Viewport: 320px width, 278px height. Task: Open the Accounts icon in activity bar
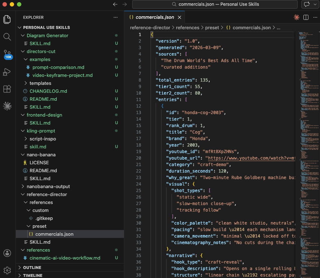pos(7,253)
